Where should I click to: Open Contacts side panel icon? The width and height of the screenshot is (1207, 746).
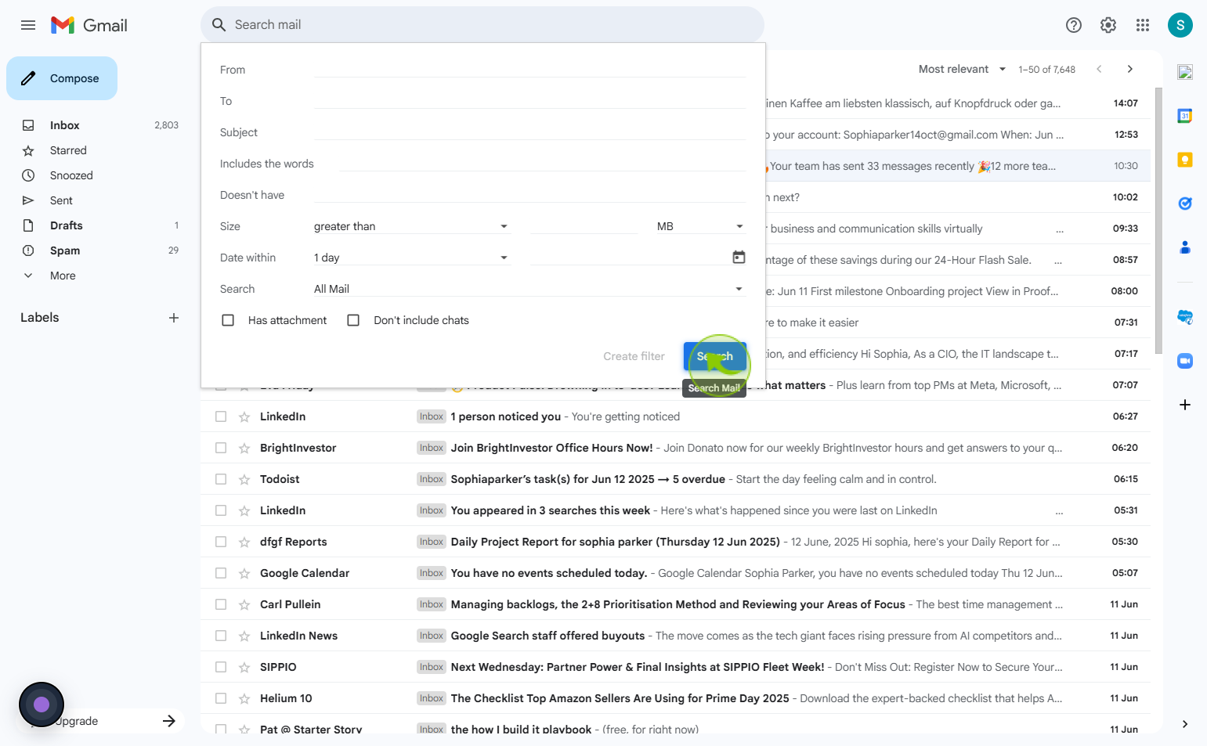[1185, 247]
